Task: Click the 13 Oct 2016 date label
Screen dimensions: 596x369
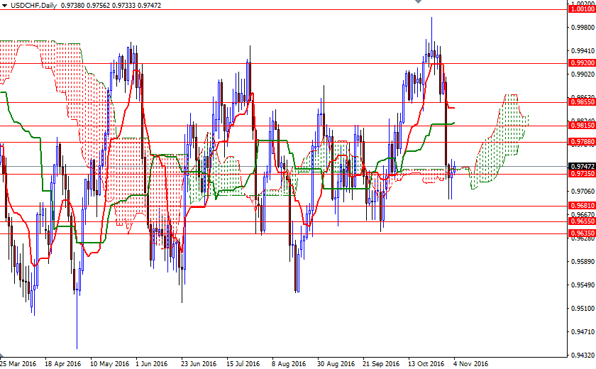Action: [x=426, y=364]
